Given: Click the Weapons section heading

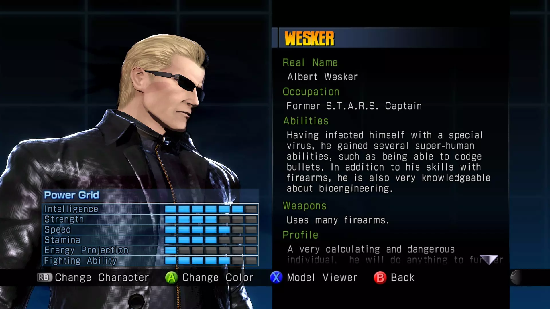Looking at the screenshot, I should coord(305,206).
